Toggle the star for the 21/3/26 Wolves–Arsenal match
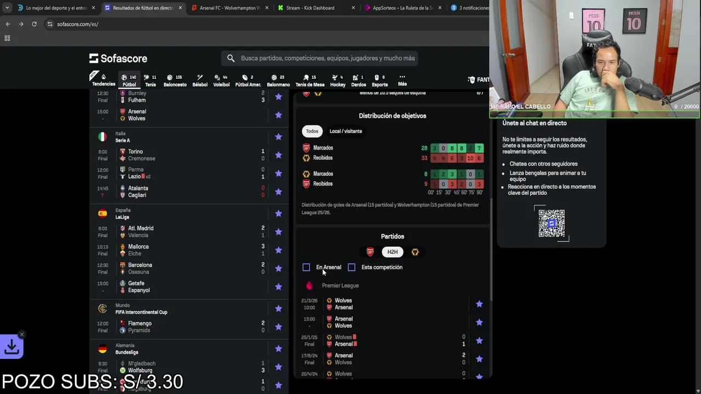This screenshot has height=394, width=701. click(479, 304)
